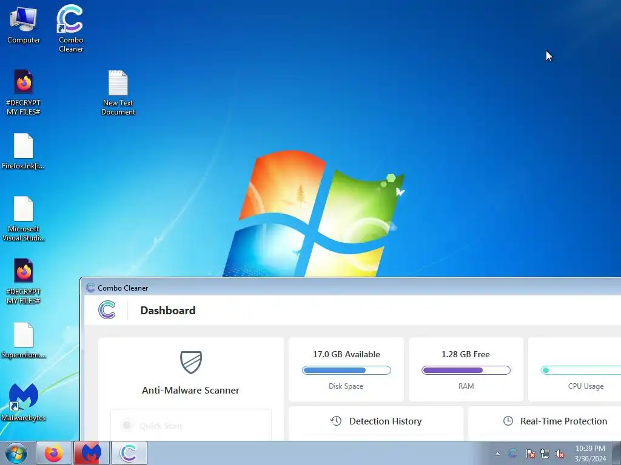This screenshot has height=465, width=621.
Task: Select the New Text Document file icon
Action: [118, 93]
